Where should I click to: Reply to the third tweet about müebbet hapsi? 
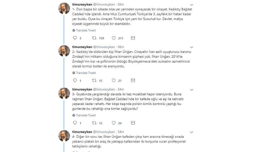tap(75, 123)
